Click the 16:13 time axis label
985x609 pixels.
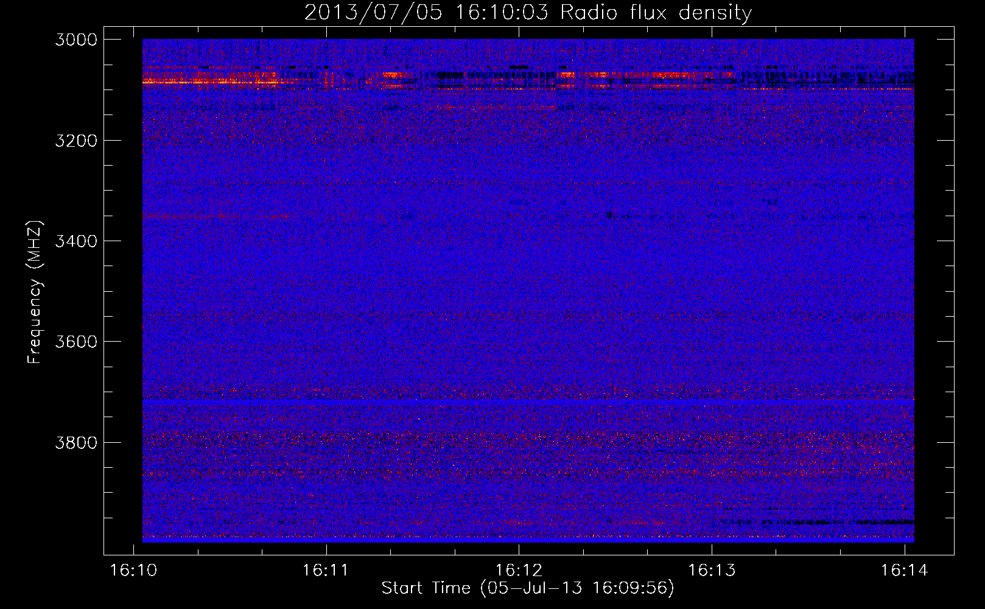click(712, 570)
